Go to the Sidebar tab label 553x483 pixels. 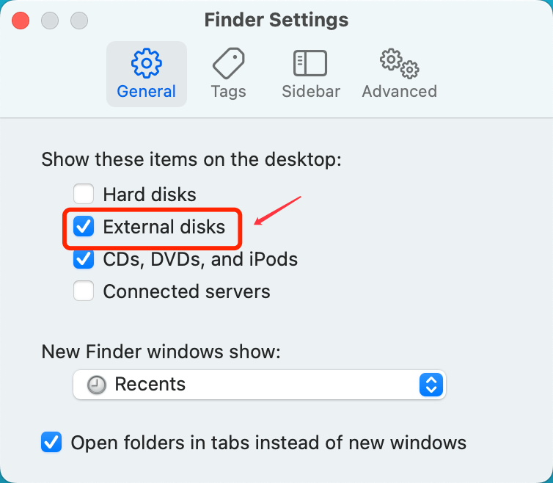click(311, 92)
